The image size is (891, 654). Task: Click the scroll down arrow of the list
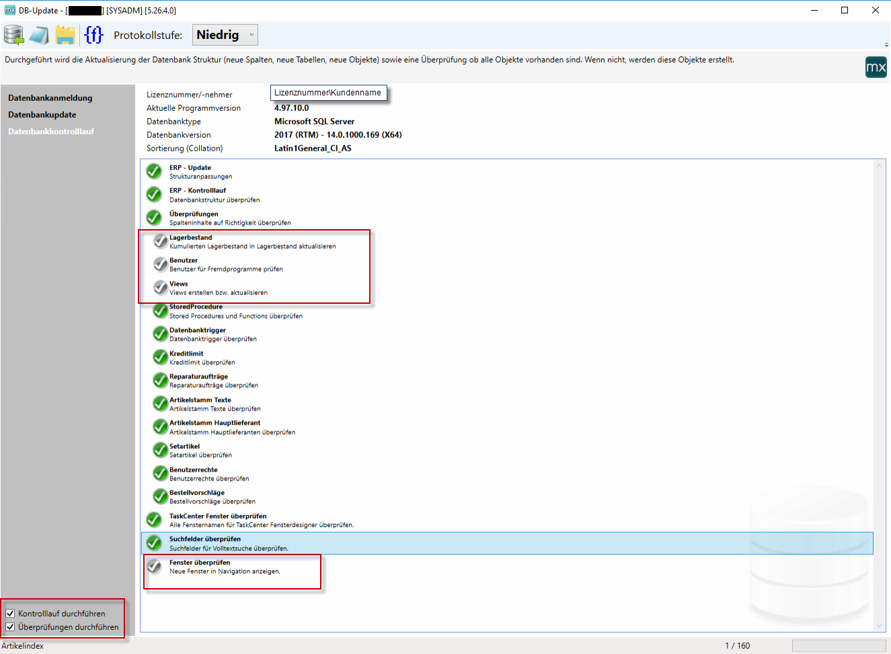coord(879,626)
